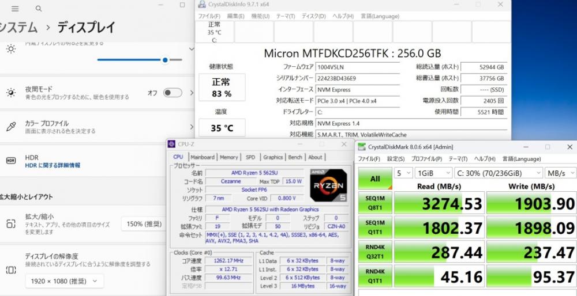Click the firmware field 1004V5LN
This screenshot has width=577, height=296.
pos(357,67)
